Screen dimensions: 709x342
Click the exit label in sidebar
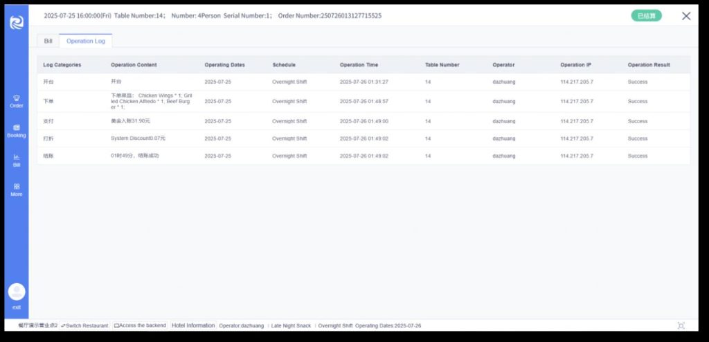(x=17, y=307)
